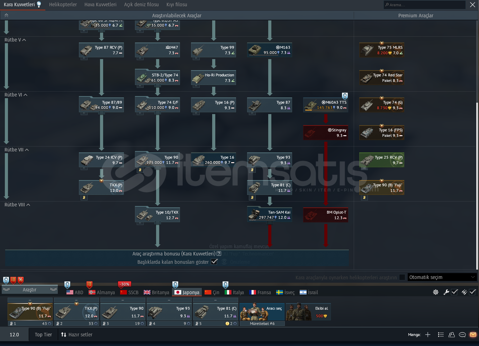Open the 'Otomatik seçim' dropdown
479x346 pixels.
pyautogui.click(x=442, y=277)
